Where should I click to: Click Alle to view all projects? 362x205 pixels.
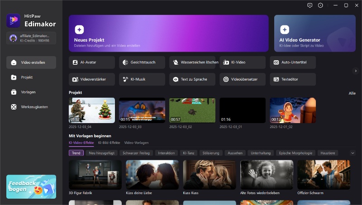point(352,93)
